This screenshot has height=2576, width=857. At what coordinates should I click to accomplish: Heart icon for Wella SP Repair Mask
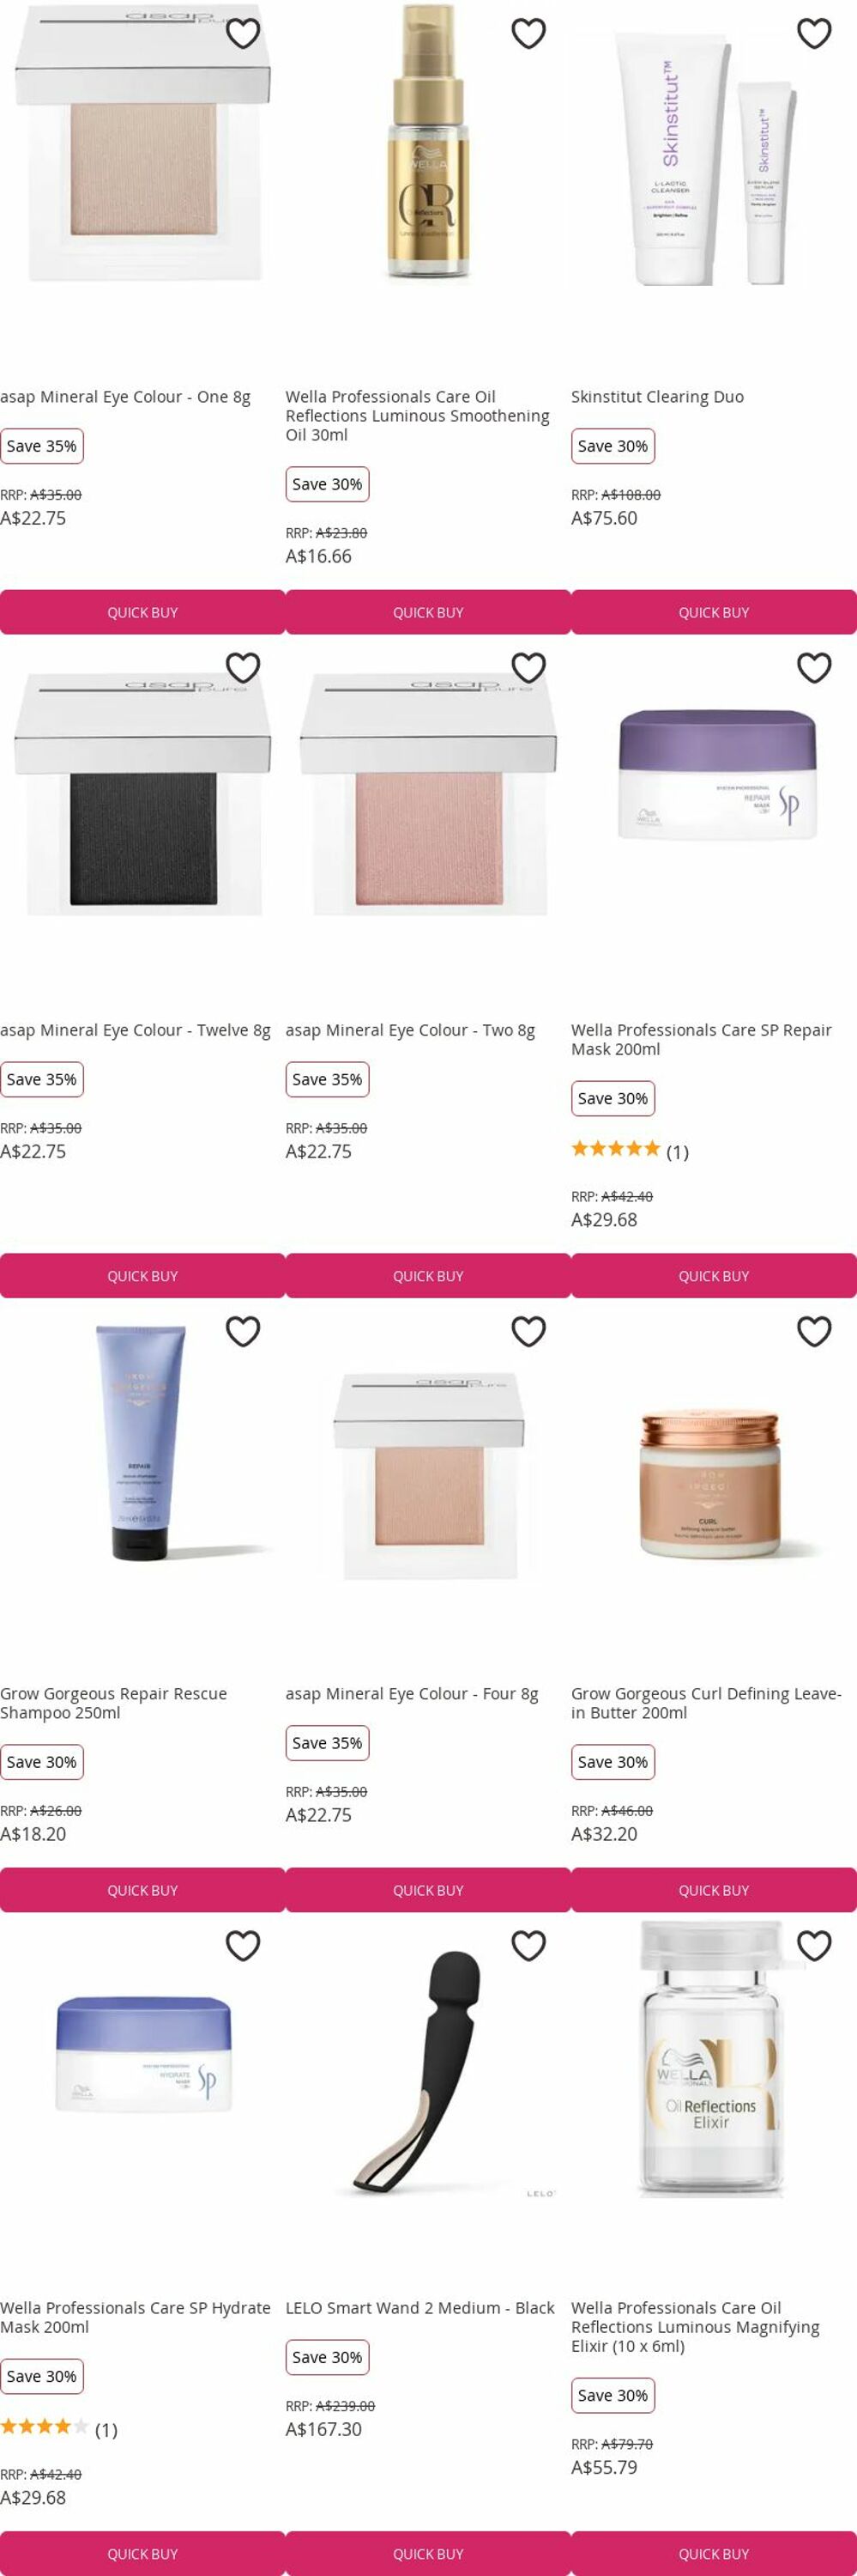click(x=814, y=667)
